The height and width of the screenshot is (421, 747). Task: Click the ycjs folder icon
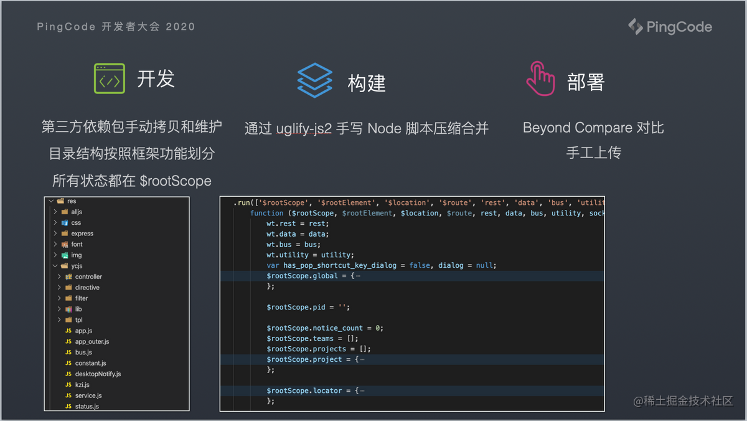[65, 266]
